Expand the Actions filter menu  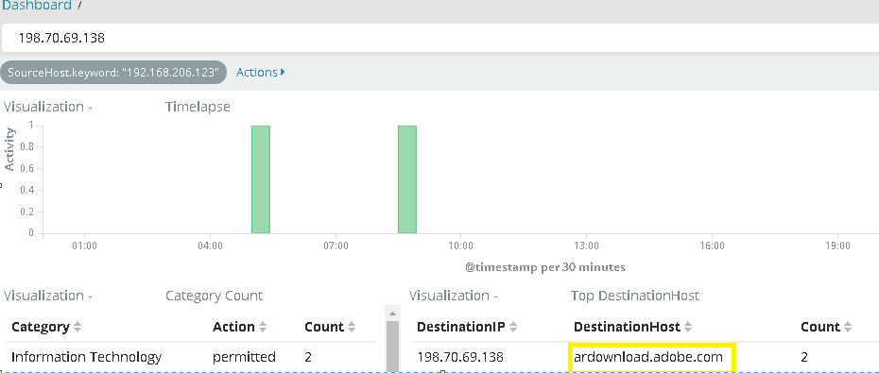tap(261, 73)
